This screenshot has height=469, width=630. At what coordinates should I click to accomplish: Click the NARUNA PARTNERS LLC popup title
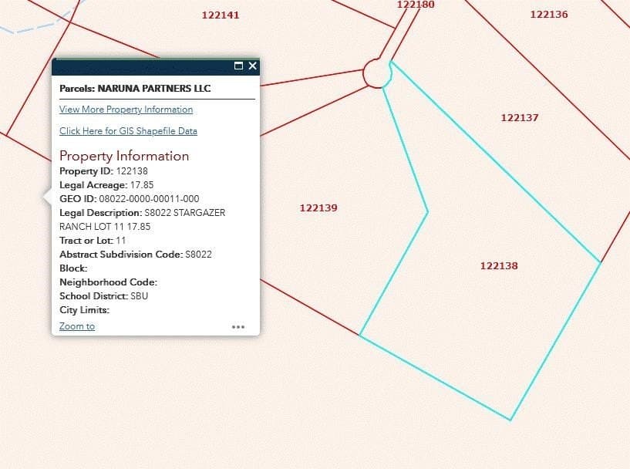click(x=136, y=88)
